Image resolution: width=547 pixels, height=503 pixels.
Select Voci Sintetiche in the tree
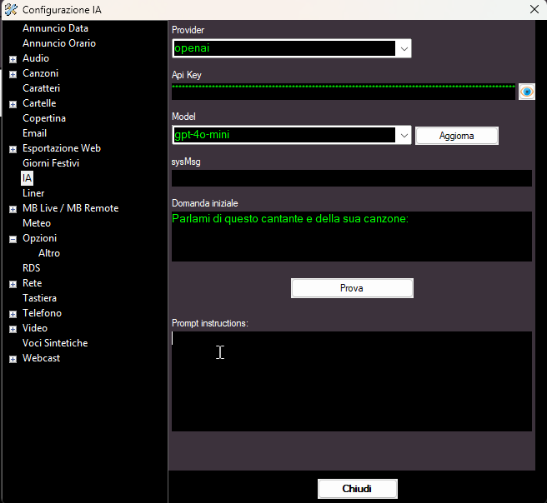55,343
